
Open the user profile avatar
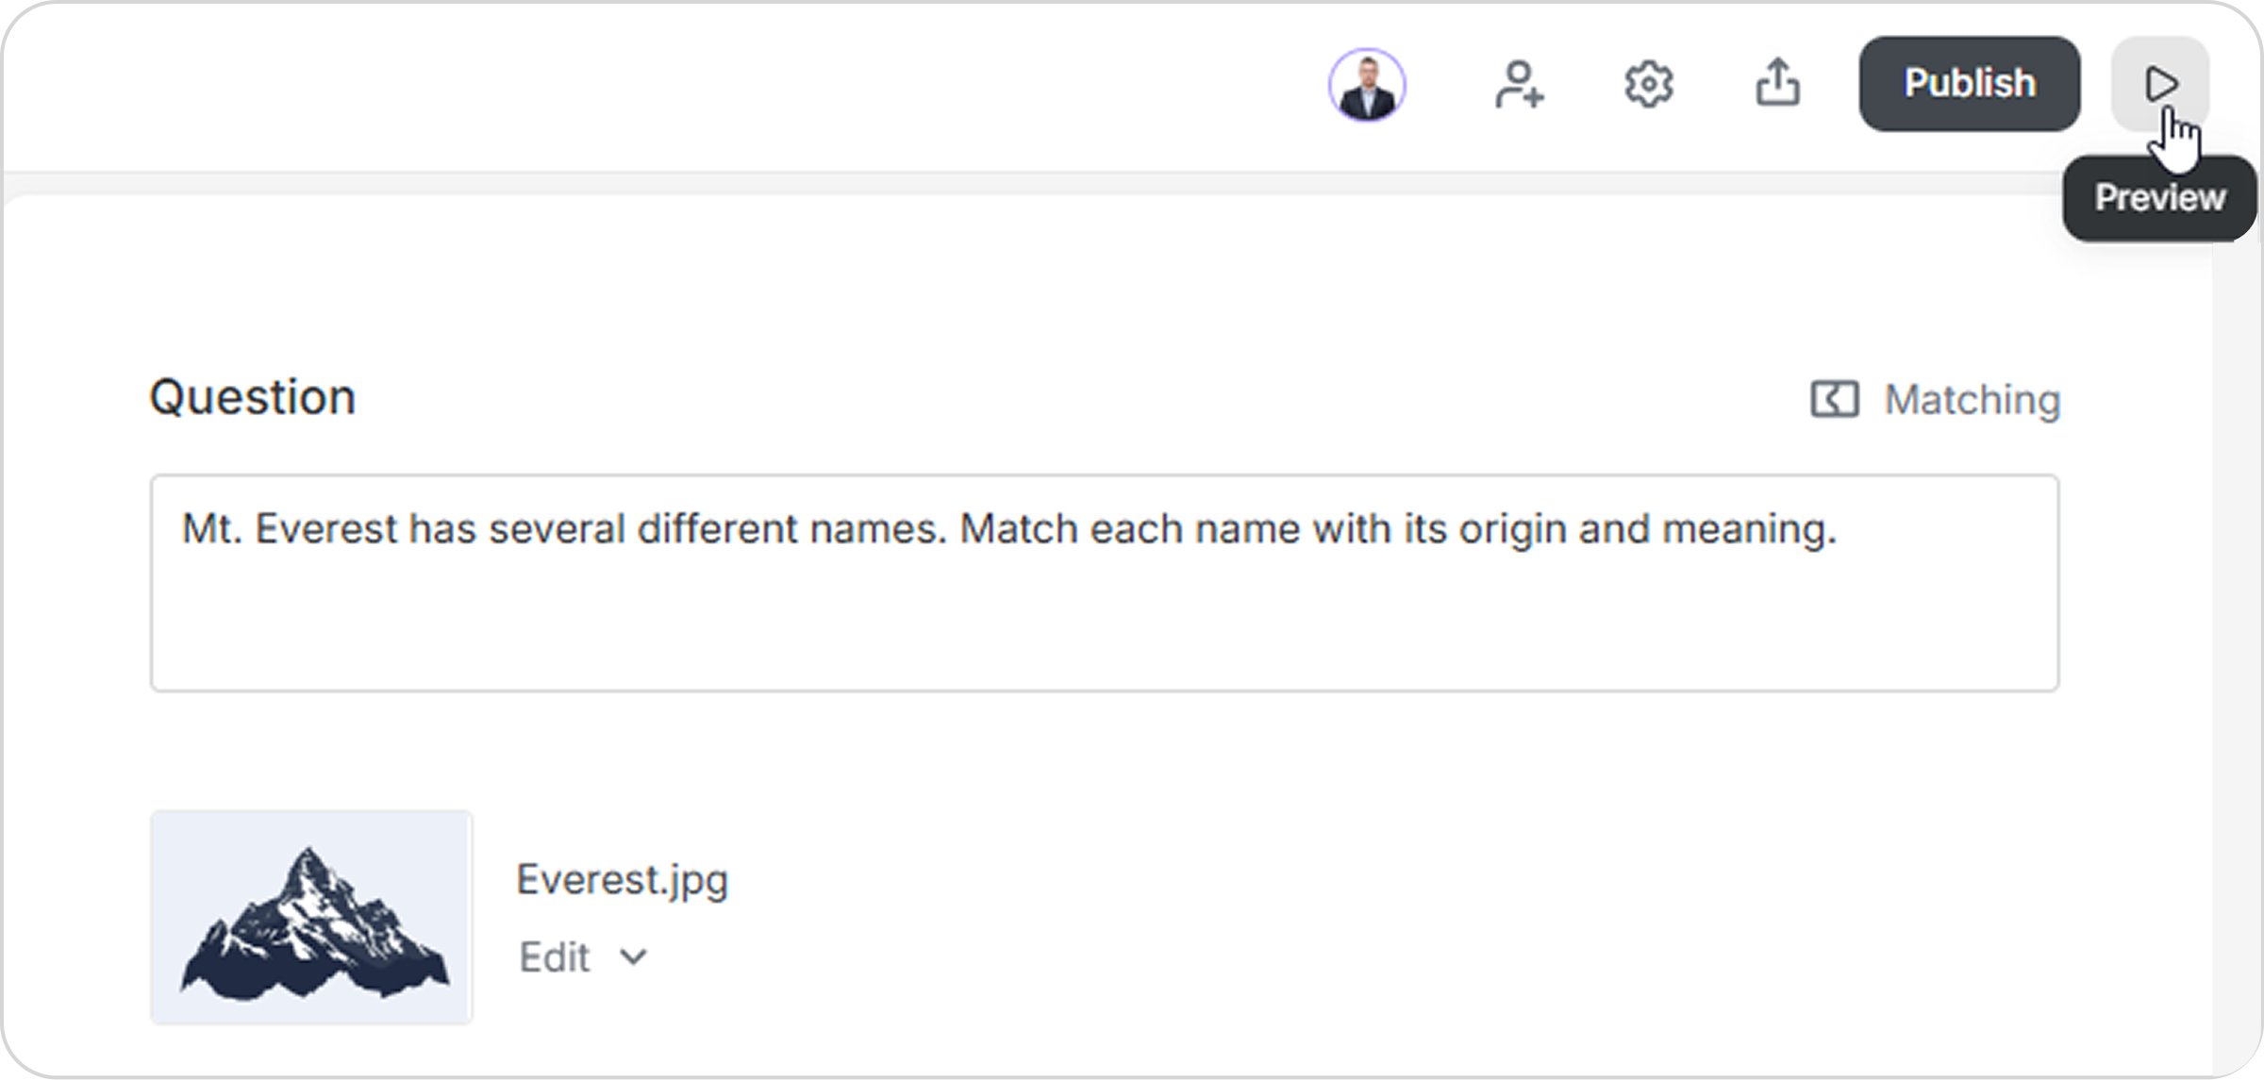1367,85
